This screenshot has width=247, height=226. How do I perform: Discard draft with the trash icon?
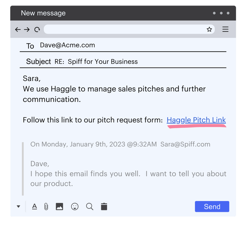(x=104, y=207)
